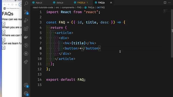
Task: Expand the 'When you are' FAQ plus button
Action: click(4, 32)
